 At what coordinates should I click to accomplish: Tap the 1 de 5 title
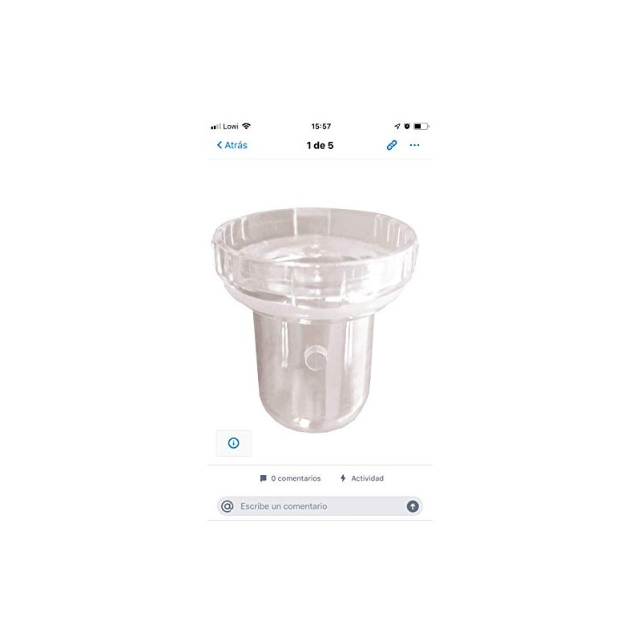coord(320,146)
